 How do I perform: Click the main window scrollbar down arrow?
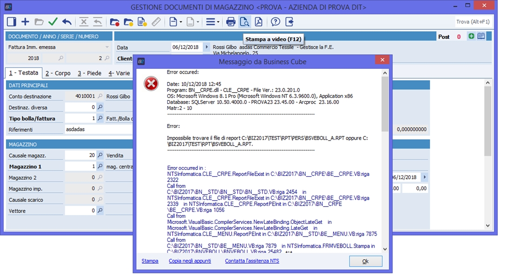tap(487, 225)
